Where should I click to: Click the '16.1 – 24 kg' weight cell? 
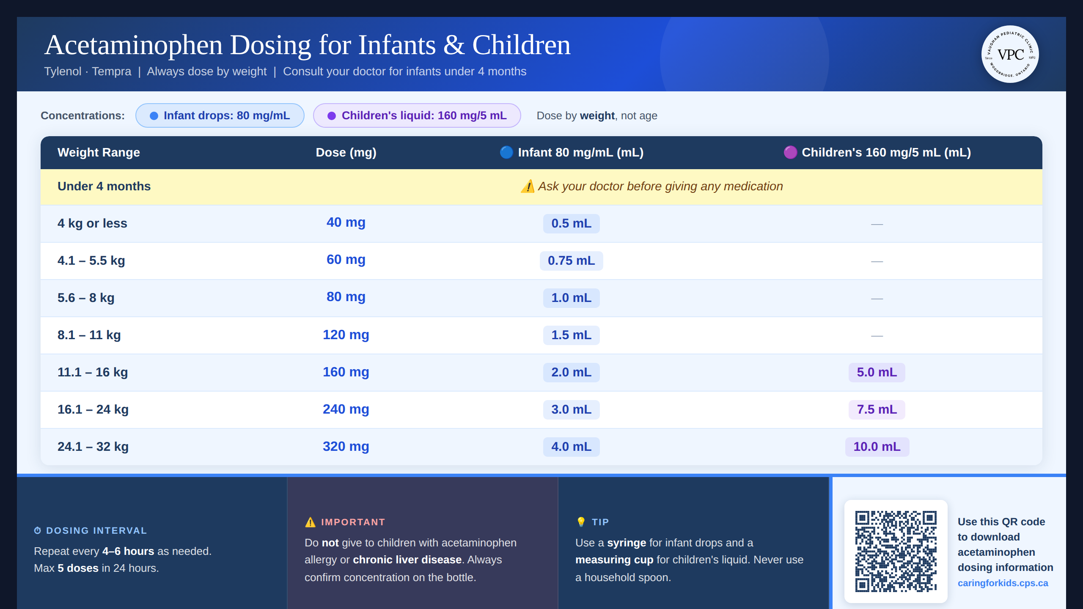point(93,409)
